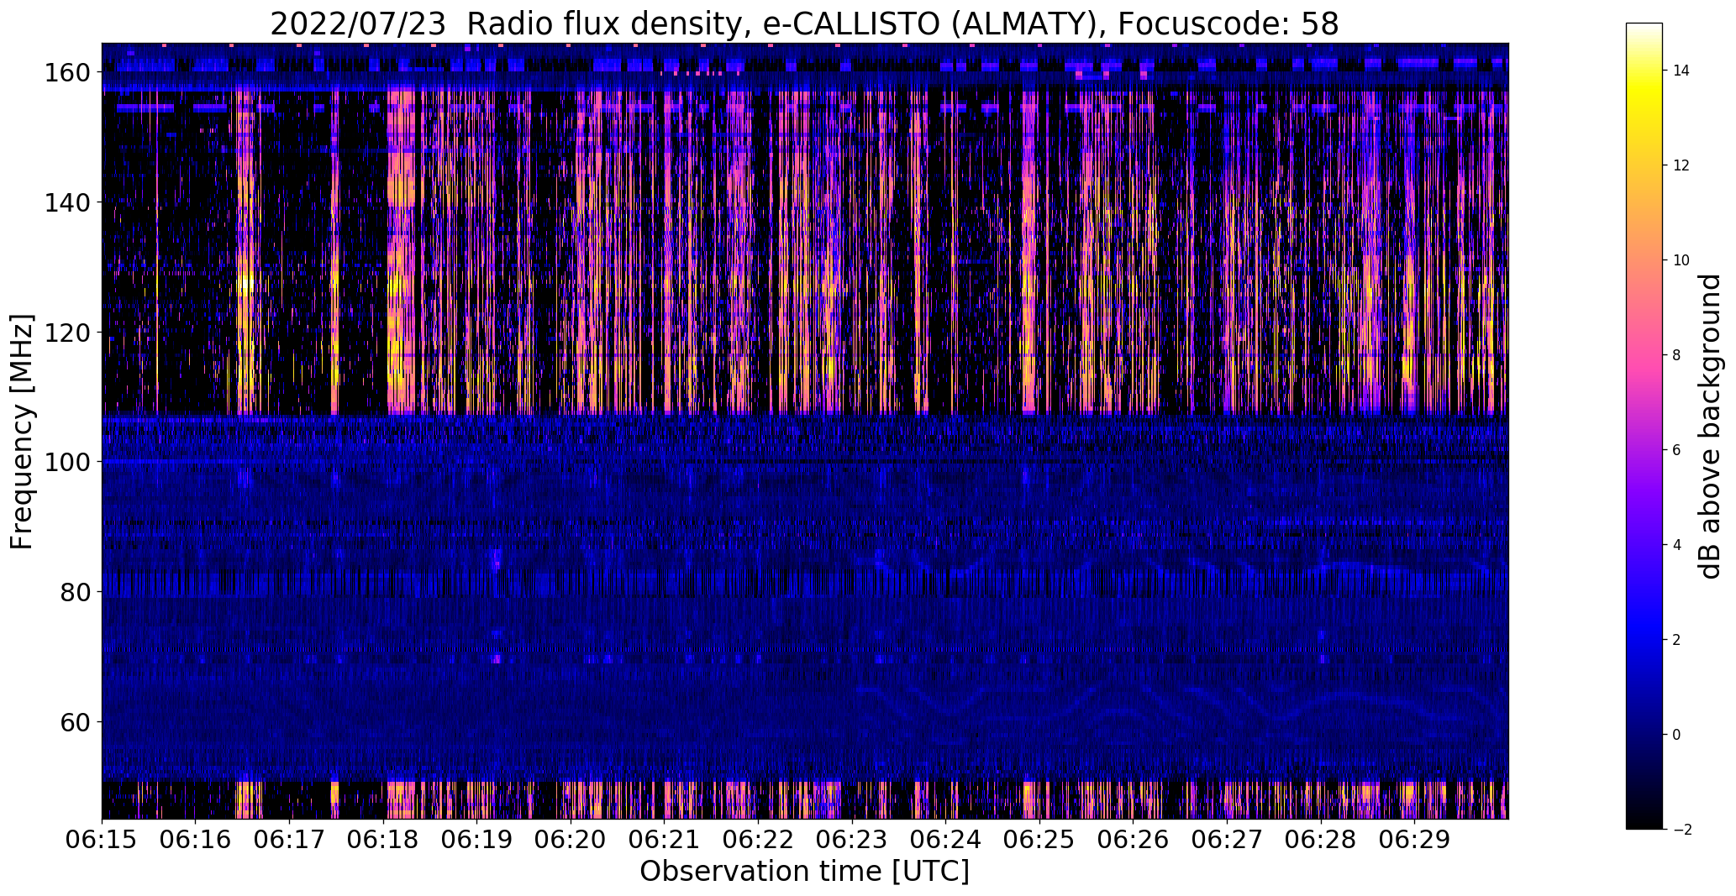Click the 06:15 time tick label
Viewport: 1736px width, 896px height.
pyautogui.click(x=102, y=840)
